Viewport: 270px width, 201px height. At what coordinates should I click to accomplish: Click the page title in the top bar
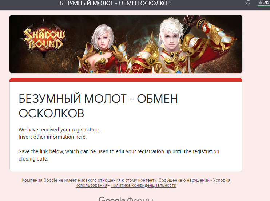[115, 3]
